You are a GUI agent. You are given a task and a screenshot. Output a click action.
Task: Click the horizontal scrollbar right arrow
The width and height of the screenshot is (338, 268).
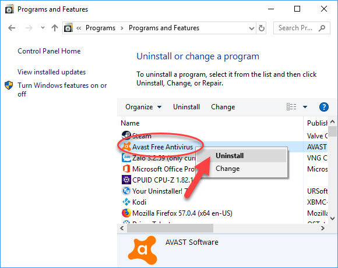click(x=322, y=228)
